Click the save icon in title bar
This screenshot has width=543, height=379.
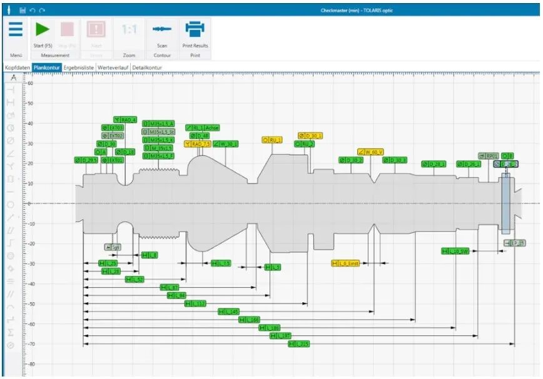coord(23,11)
